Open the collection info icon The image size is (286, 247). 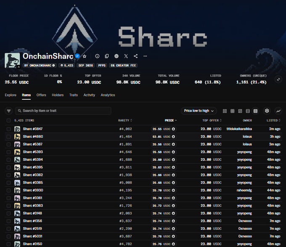pyautogui.click(x=97, y=56)
